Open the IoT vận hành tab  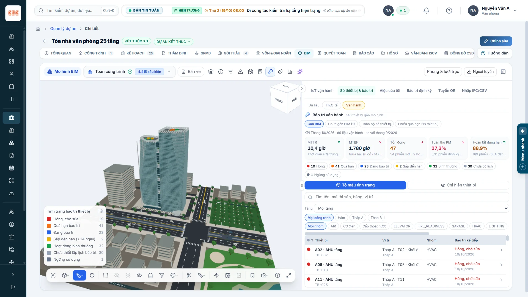tap(322, 90)
